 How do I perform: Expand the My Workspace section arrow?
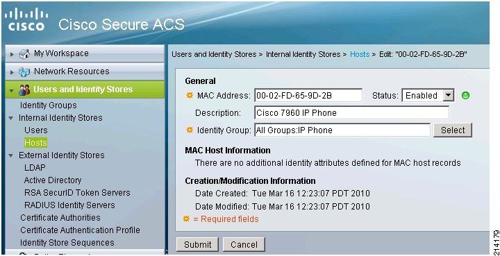[x=12, y=54]
